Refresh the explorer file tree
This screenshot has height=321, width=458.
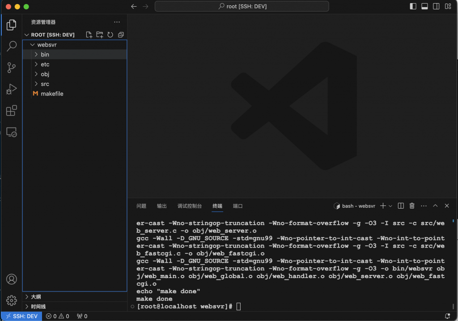pos(110,35)
